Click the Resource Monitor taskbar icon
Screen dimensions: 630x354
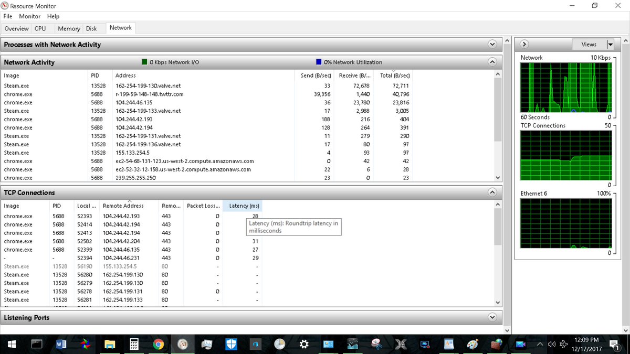tap(182, 345)
